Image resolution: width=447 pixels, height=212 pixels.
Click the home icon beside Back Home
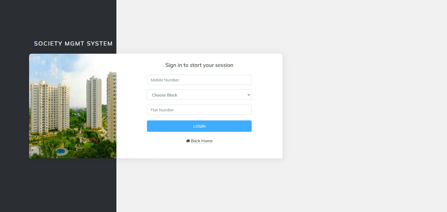click(188, 141)
